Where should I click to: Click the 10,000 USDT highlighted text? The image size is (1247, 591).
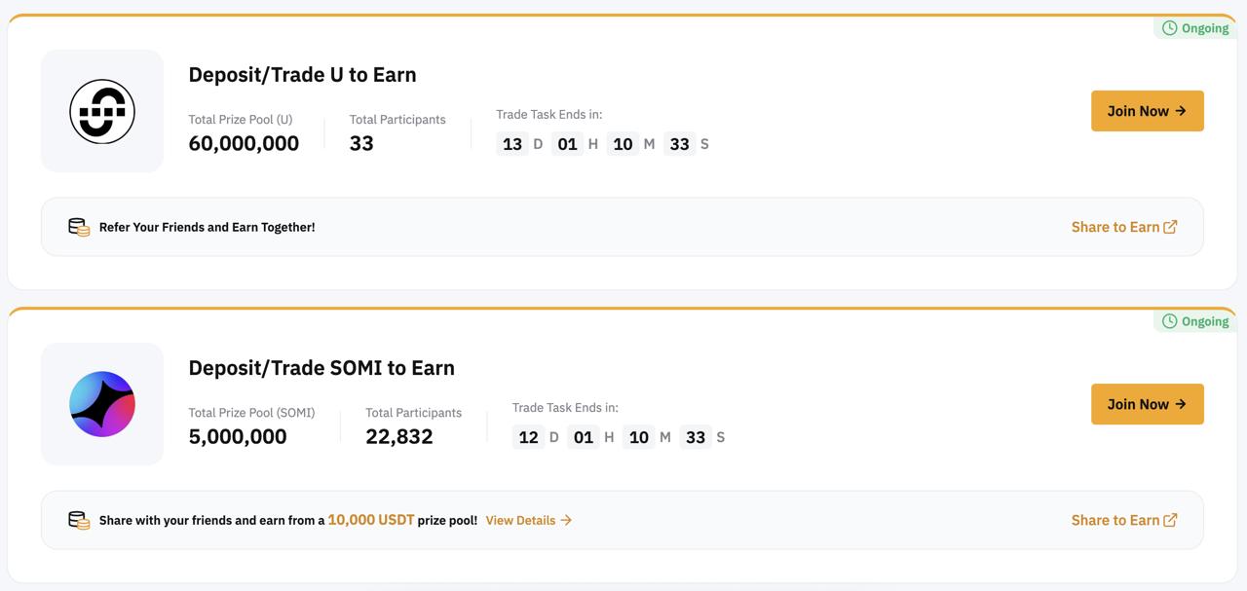tap(371, 520)
